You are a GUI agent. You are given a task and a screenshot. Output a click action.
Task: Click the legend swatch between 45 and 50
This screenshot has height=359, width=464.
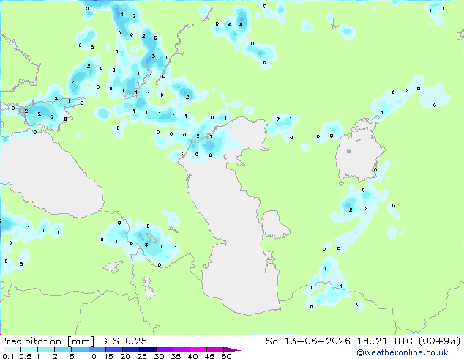coord(215,349)
